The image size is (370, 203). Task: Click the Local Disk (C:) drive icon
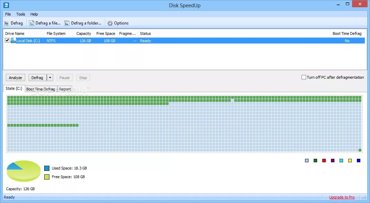13,40
